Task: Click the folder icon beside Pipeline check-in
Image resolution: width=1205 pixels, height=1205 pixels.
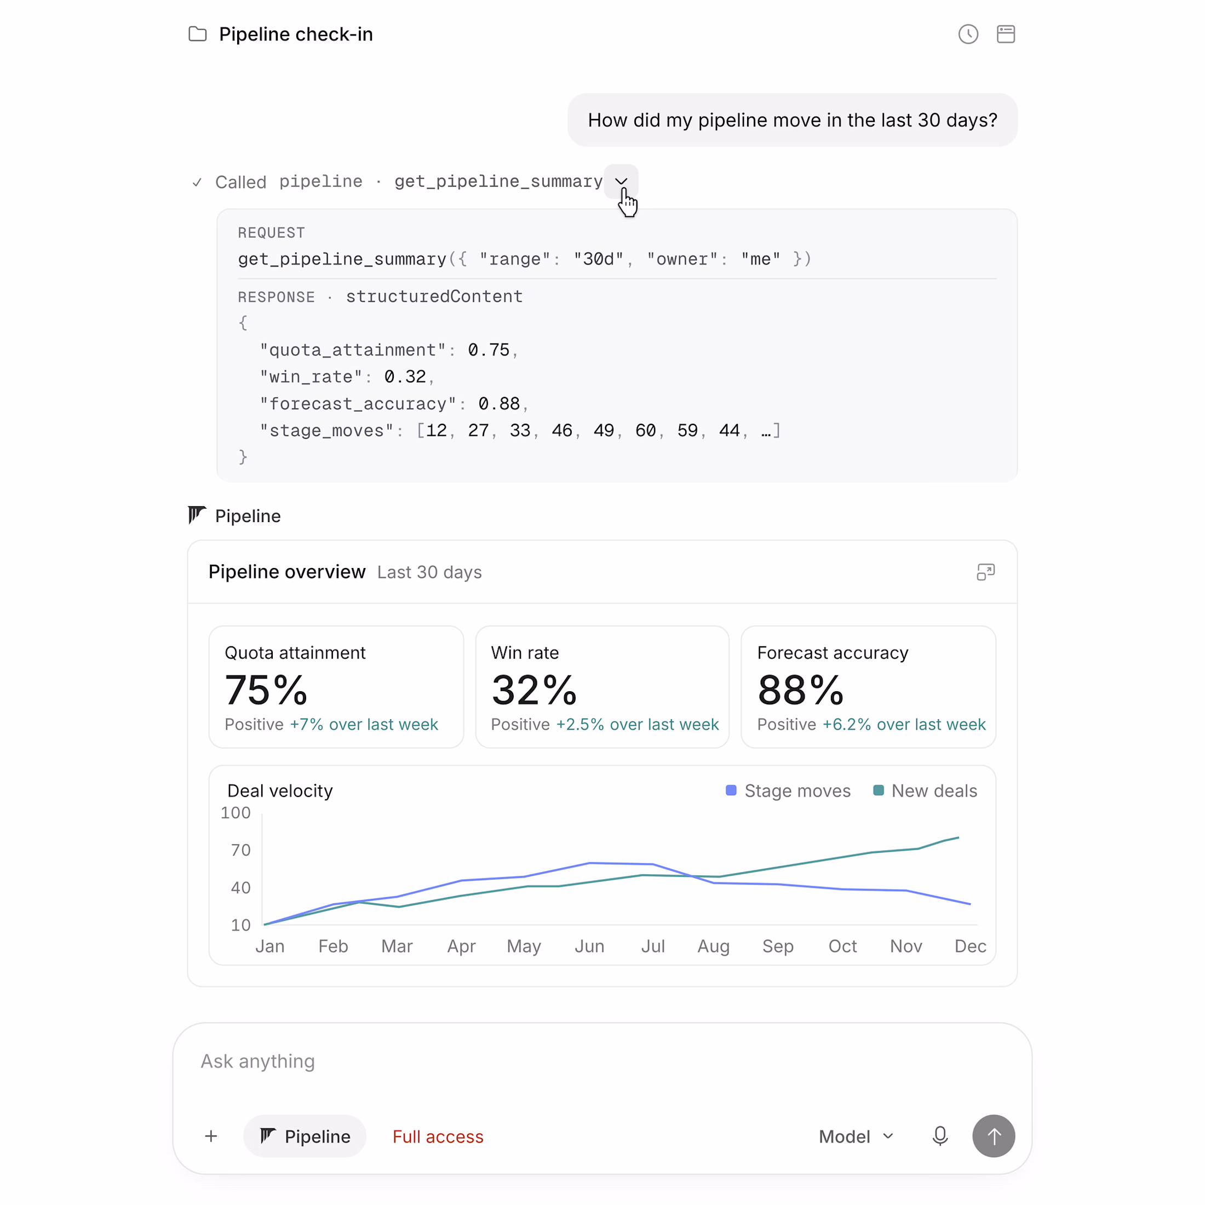Action: [198, 35]
